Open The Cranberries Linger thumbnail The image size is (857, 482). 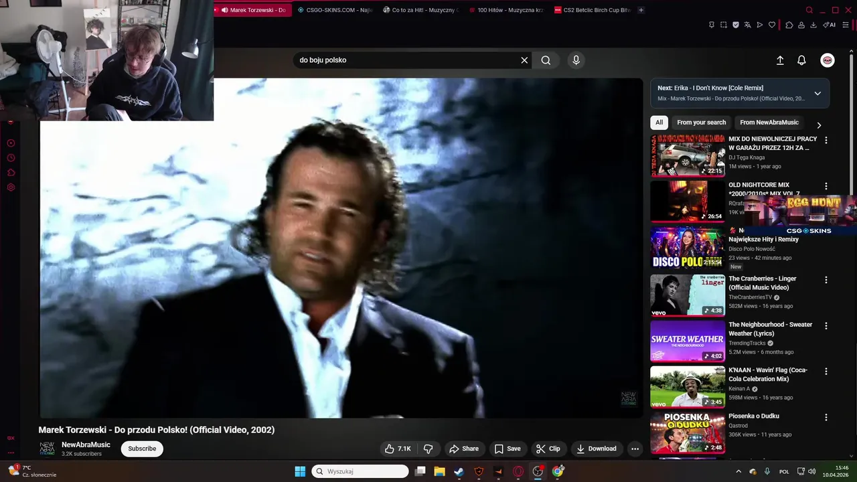click(688, 295)
